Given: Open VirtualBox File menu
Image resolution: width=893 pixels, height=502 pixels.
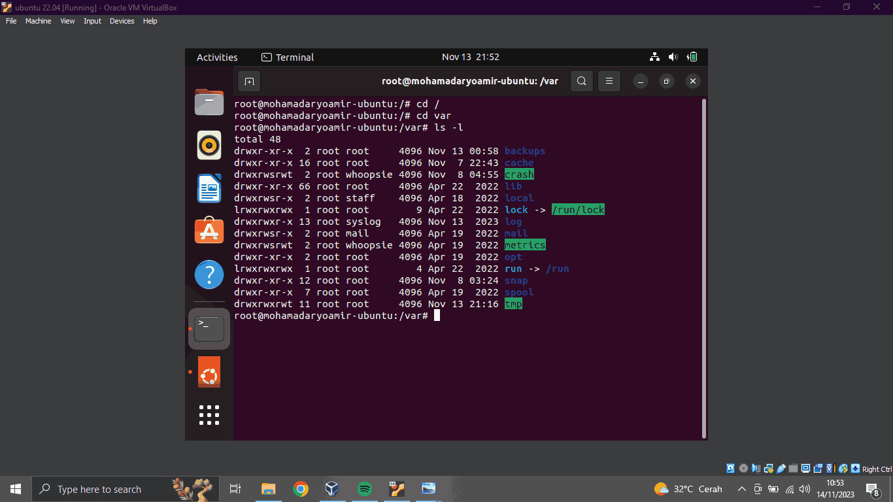Looking at the screenshot, I should pos(11,21).
